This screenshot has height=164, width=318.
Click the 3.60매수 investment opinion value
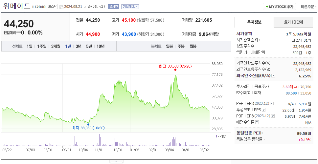coord(290,87)
